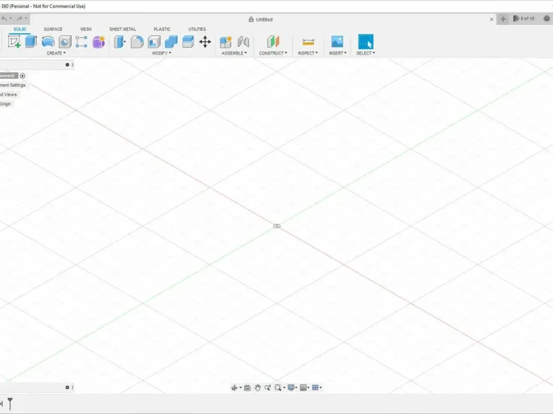The image size is (553, 414).
Task: Select the Measure ruler tool
Action: (308, 41)
